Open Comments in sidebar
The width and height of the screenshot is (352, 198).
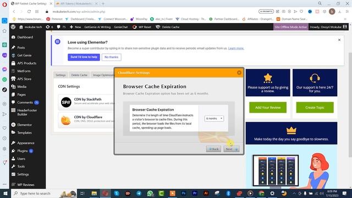point(25,102)
